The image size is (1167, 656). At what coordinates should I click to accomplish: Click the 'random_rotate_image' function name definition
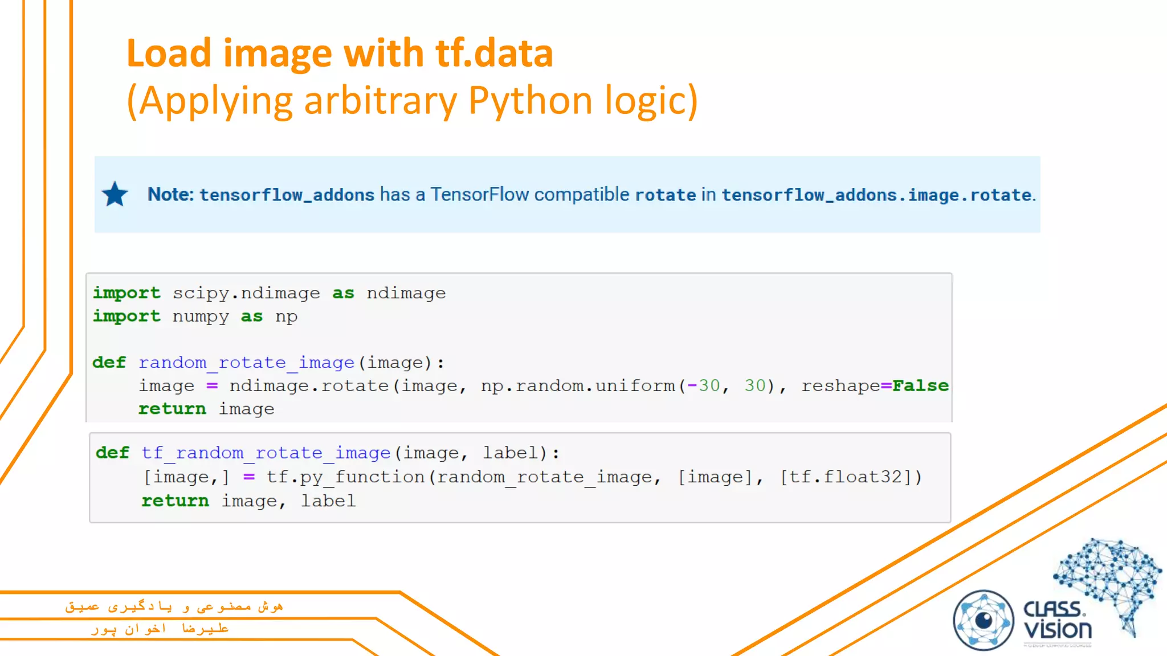[x=246, y=363]
